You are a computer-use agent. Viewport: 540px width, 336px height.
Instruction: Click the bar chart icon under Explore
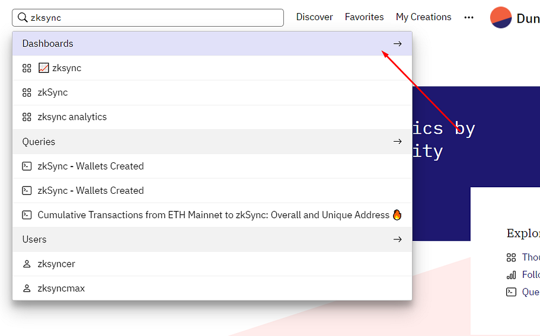[511, 275]
